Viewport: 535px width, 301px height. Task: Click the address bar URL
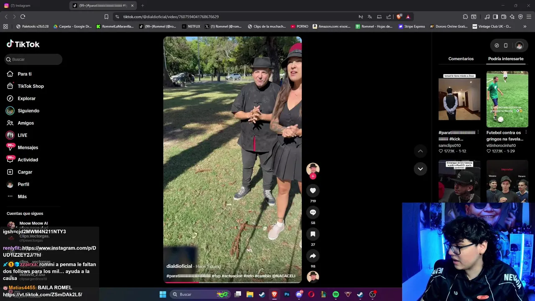tap(171, 17)
